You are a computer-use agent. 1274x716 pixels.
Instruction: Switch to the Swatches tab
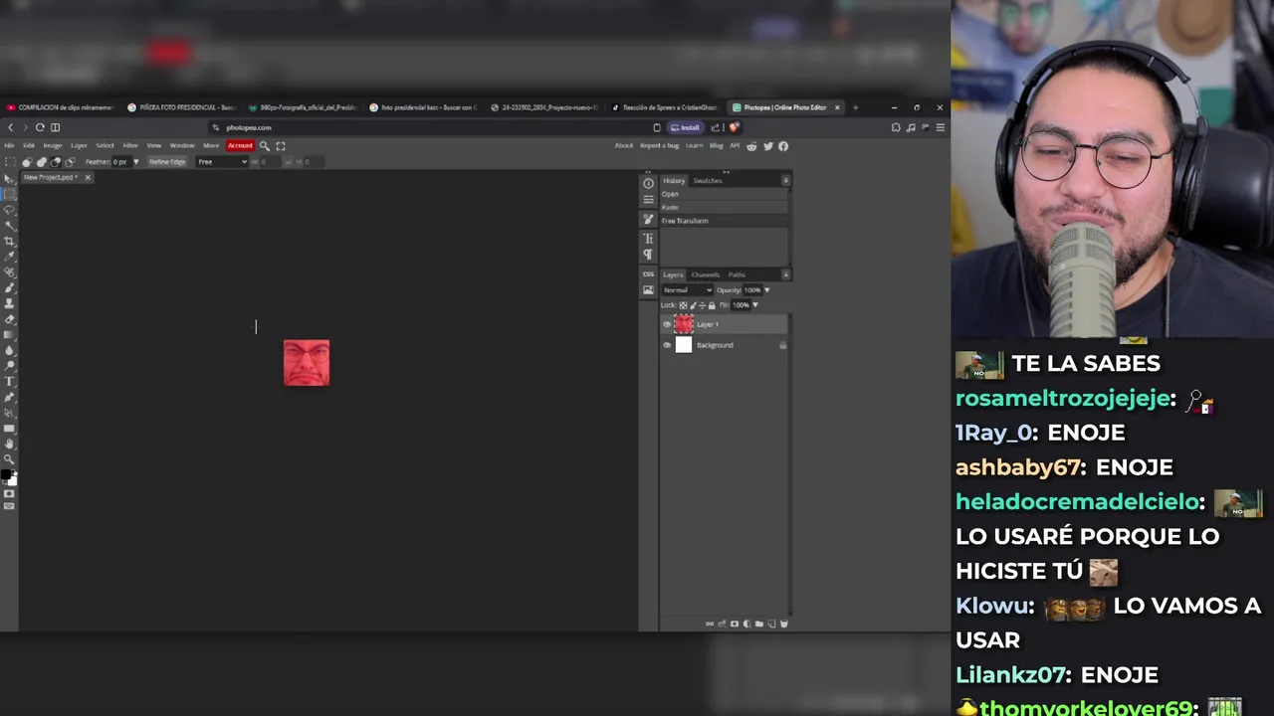coord(708,181)
